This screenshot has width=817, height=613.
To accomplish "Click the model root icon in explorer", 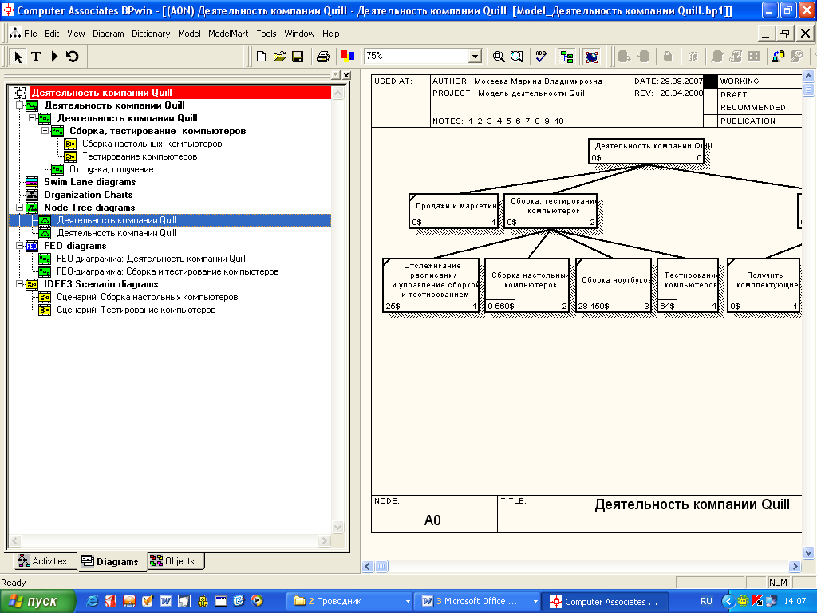I will [x=19, y=93].
